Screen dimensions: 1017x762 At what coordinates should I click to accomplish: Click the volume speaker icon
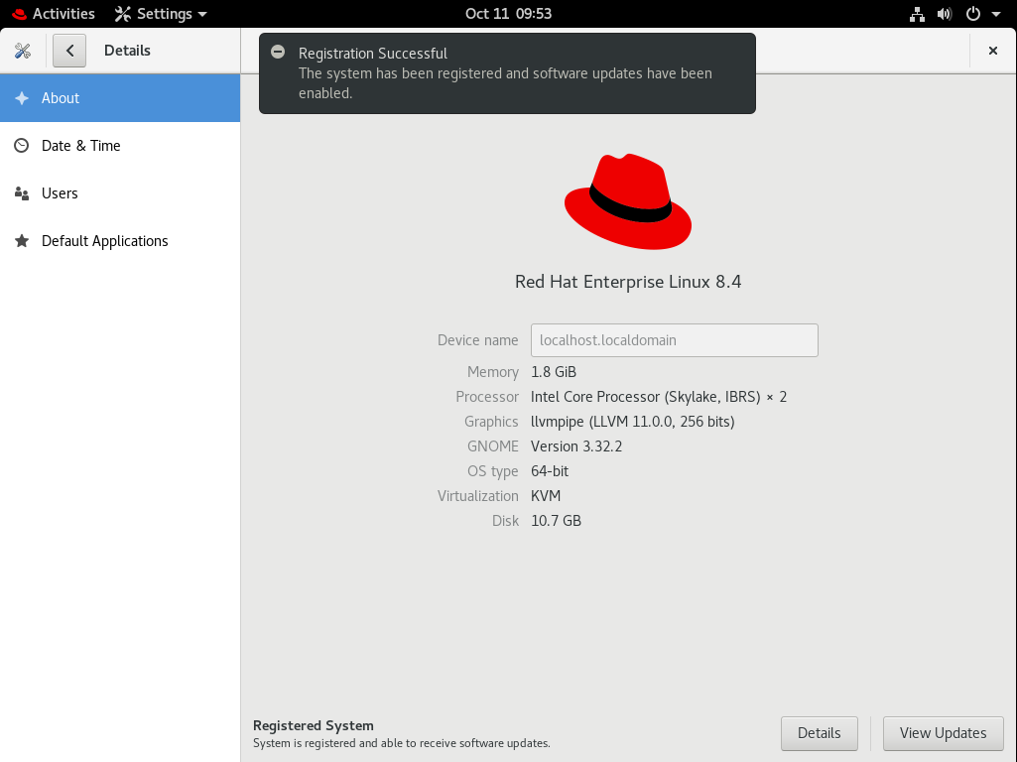point(945,14)
